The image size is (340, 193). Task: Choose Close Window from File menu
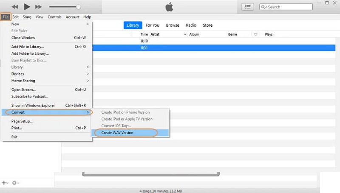pos(47,38)
